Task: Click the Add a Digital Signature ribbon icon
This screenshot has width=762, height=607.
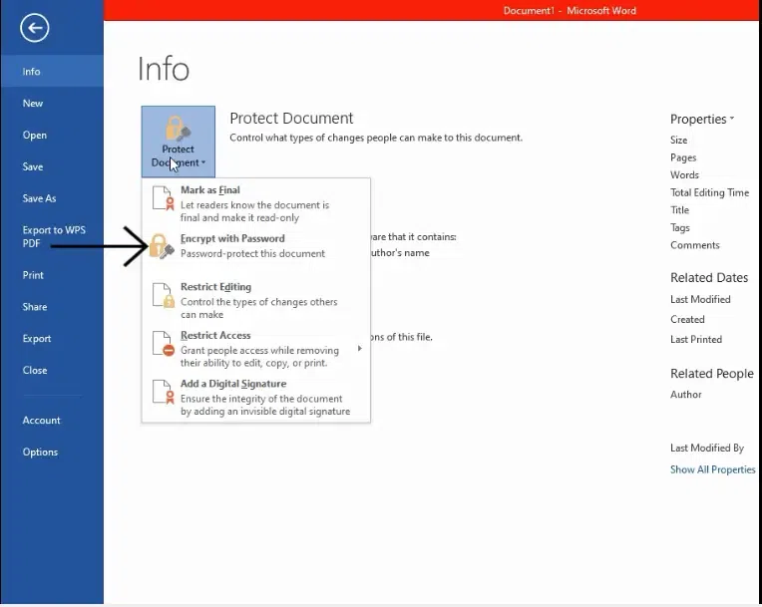Action: [163, 393]
